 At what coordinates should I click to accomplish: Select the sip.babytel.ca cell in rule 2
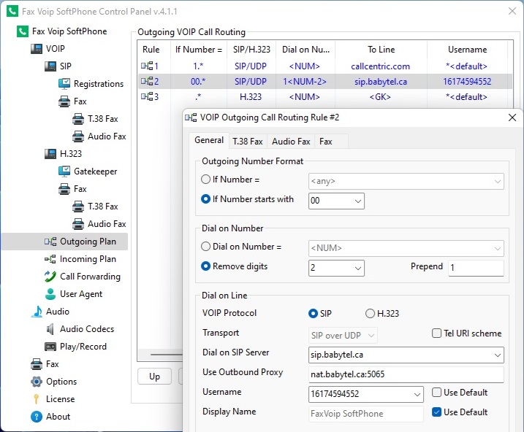[x=381, y=82]
